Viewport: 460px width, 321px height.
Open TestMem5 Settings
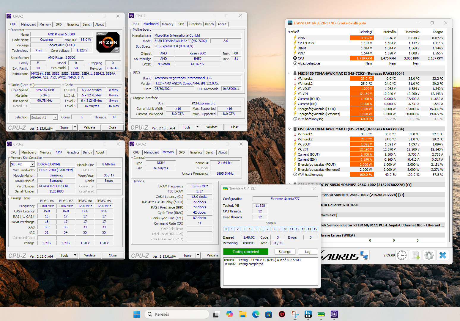285,252
